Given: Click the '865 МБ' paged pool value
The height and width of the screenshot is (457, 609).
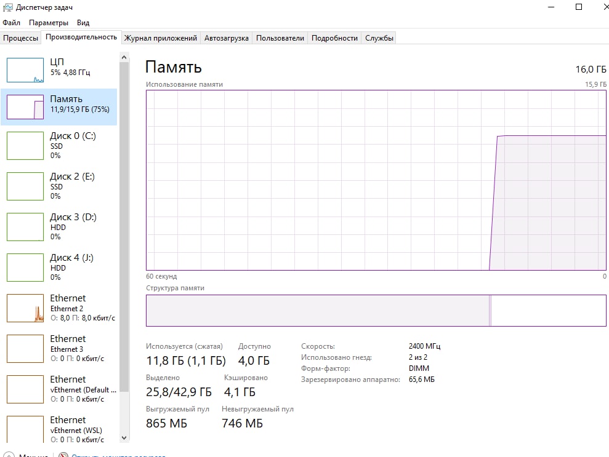Looking at the screenshot, I should [167, 424].
